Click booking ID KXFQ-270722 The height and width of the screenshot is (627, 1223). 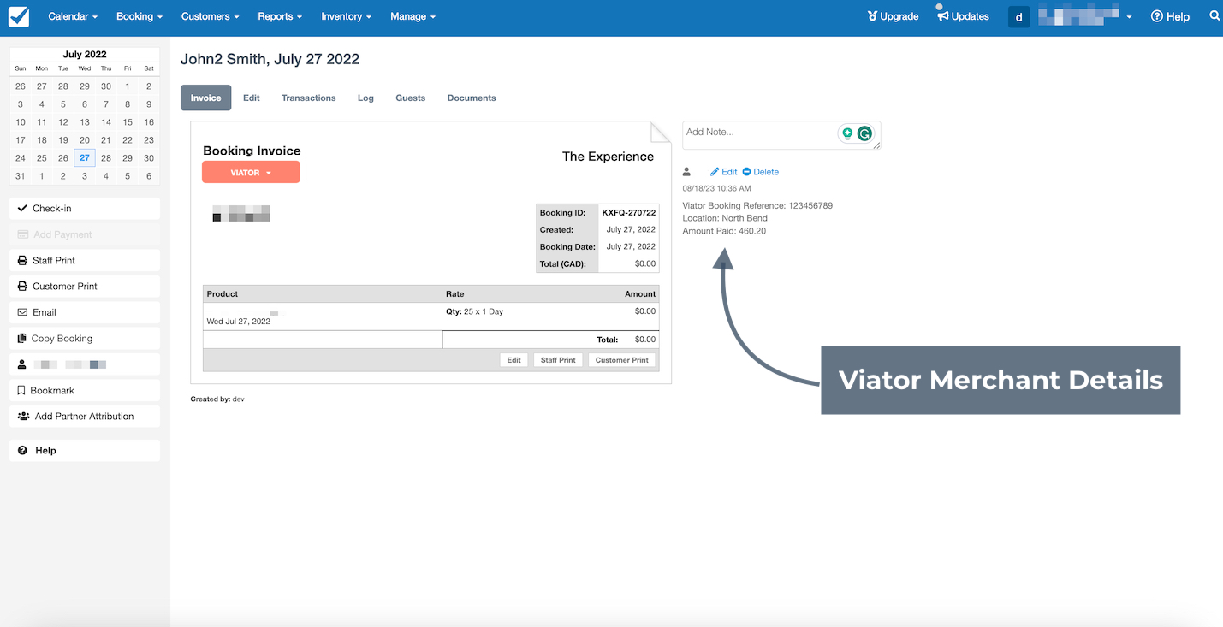[x=629, y=213]
